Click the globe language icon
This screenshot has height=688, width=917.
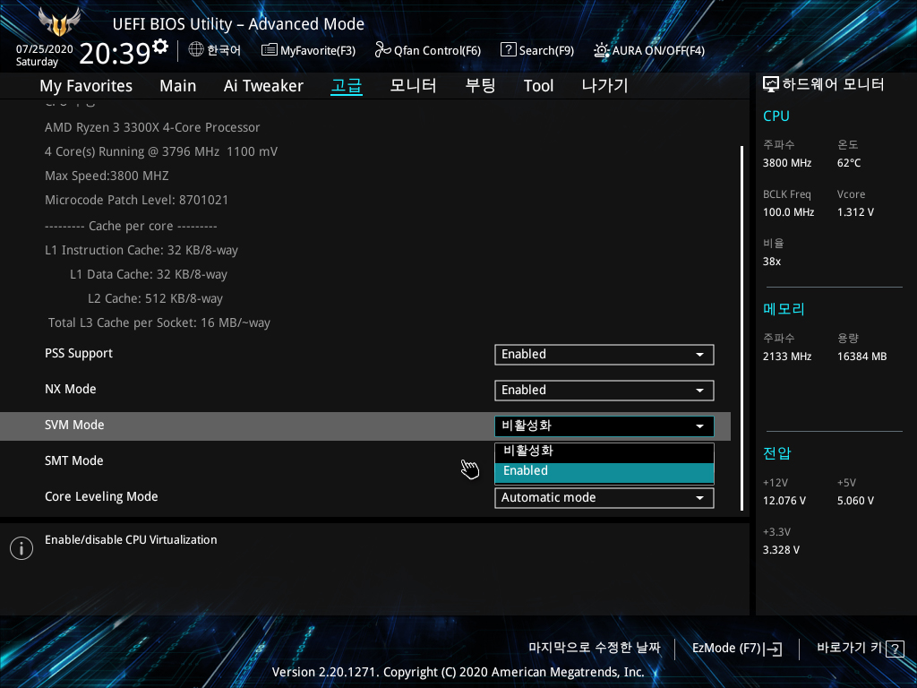(x=196, y=50)
